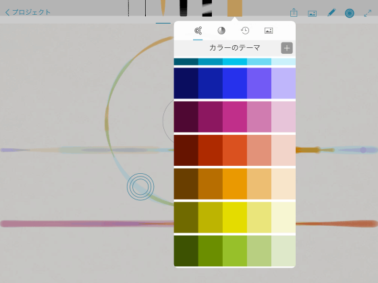Select the orange-red swatch
The width and height of the screenshot is (378, 283).
(x=235, y=150)
